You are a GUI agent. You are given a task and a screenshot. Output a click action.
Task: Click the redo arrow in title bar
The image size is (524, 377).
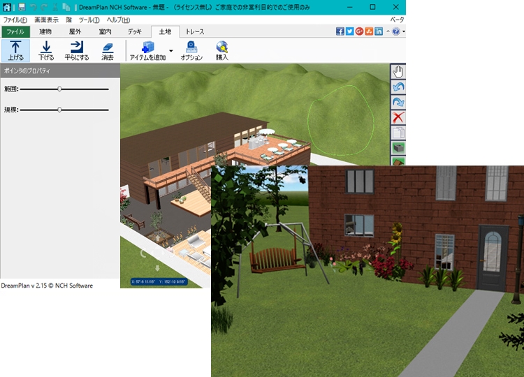click(43, 7)
